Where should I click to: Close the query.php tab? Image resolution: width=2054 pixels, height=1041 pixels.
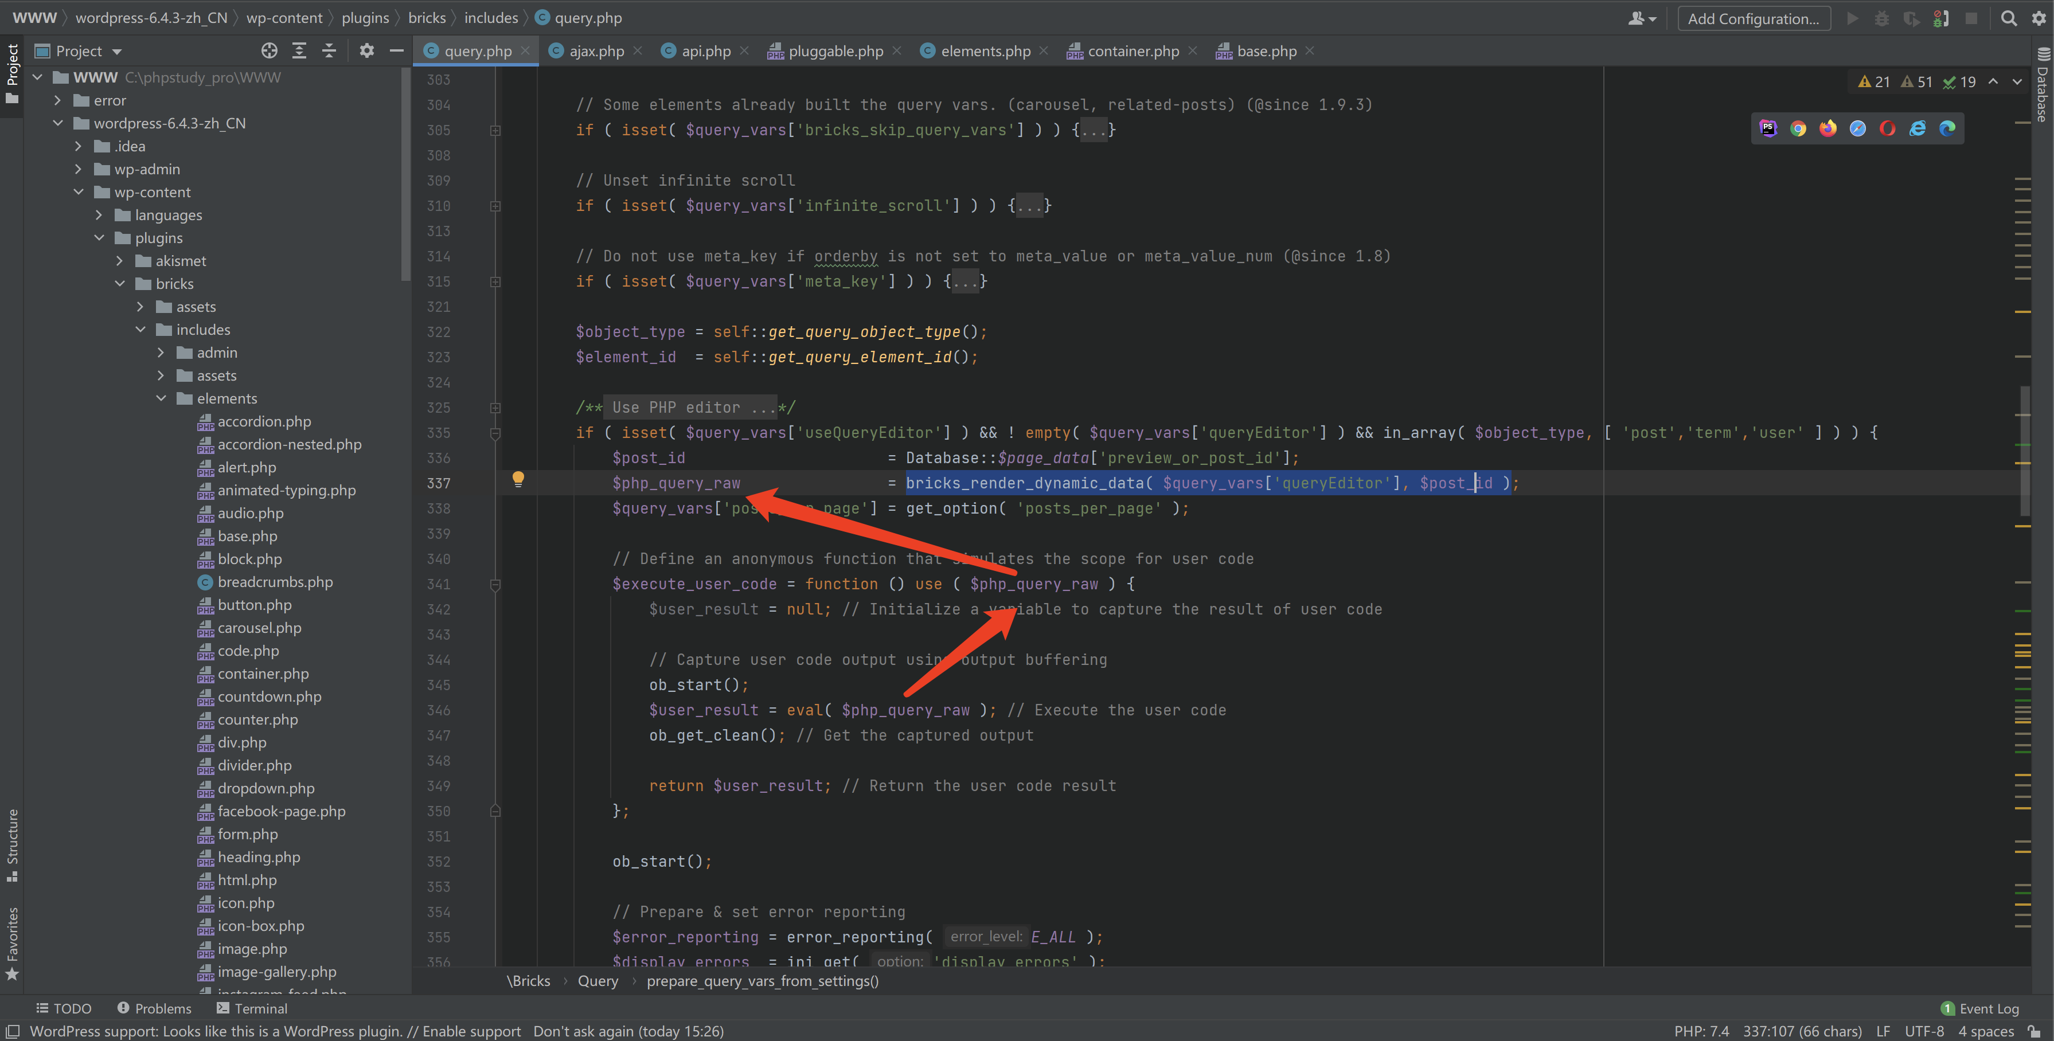click(525, 51)
